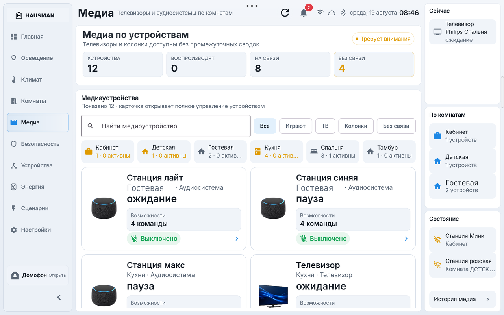
Task: Click the refresh icon in the header
Action: pyautogui.click(x=285, y=13)
